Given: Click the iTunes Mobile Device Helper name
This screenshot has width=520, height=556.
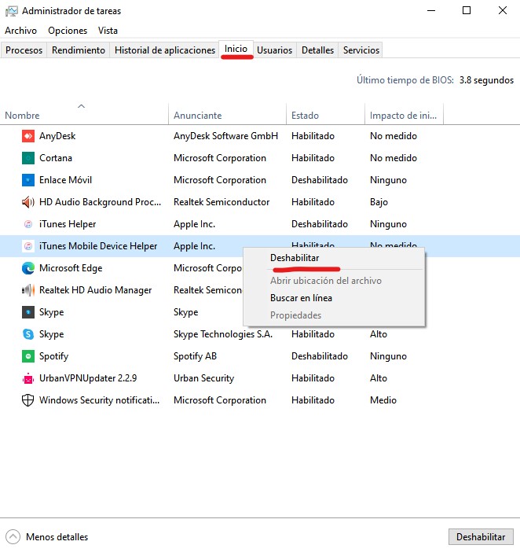Looking at the screenshot, I should pos(98,245).
